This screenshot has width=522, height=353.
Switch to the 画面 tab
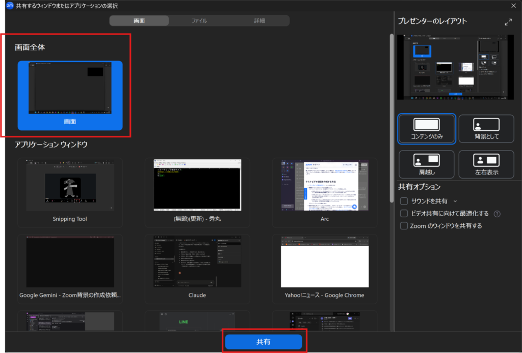coord(139,20)
